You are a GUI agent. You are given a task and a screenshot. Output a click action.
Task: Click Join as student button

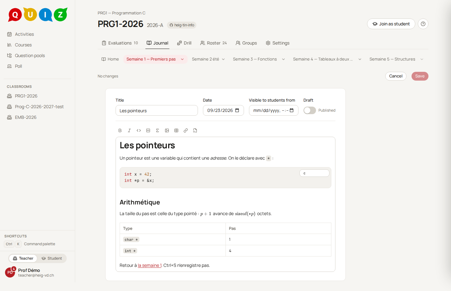click(391, 24)
